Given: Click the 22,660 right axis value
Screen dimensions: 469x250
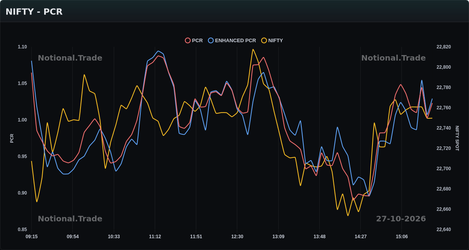Looking at the screenshot, I should point(444,209).
